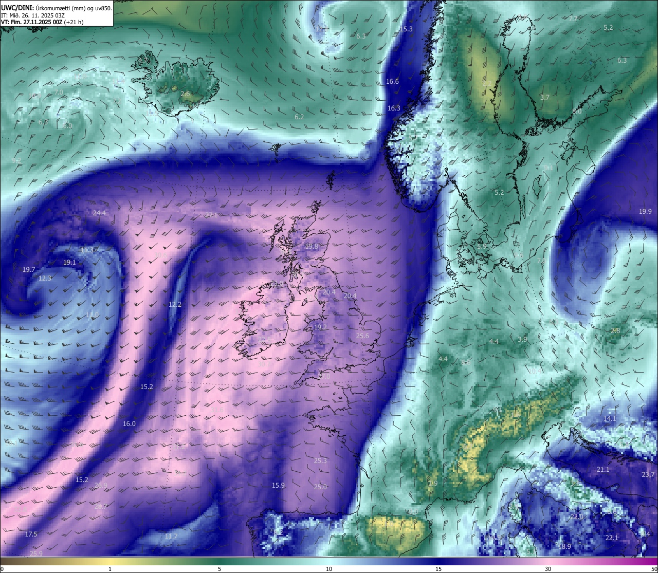Click the 8.0 value label
This screenshot has width=658, height=573.
tap(577, 112)
